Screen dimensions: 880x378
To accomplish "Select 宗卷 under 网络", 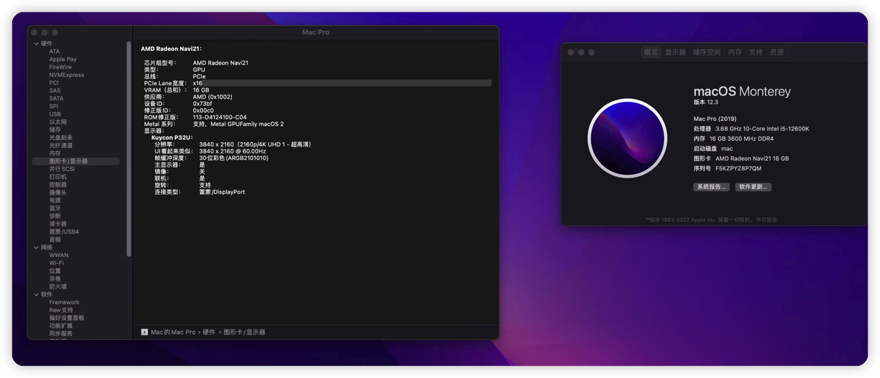I will (x=55, y=279).
